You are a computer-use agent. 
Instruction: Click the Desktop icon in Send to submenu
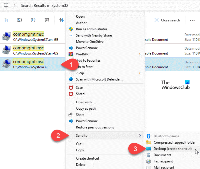(149, 149)
